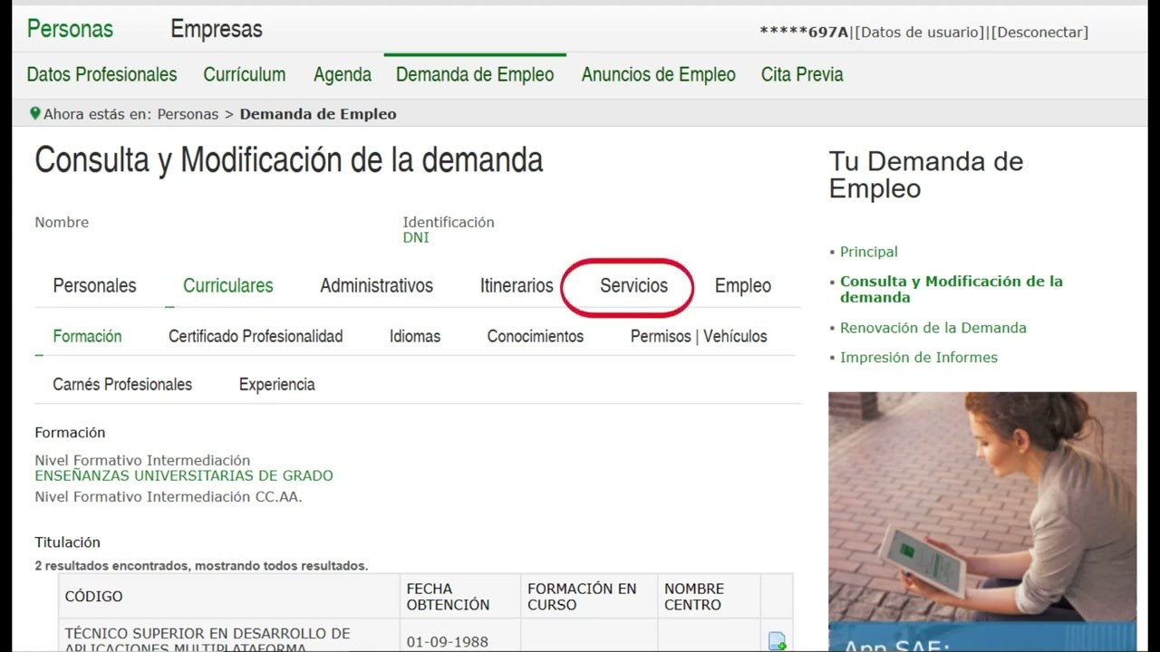Open the Personas section

[70, 29]
